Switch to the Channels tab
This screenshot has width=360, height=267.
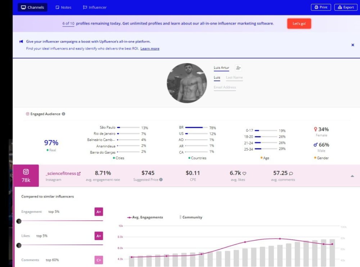coord(32,7)
